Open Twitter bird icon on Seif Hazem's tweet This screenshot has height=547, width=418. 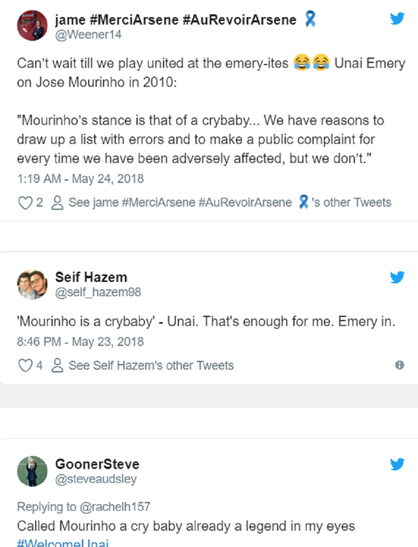(x=397, y=277)
